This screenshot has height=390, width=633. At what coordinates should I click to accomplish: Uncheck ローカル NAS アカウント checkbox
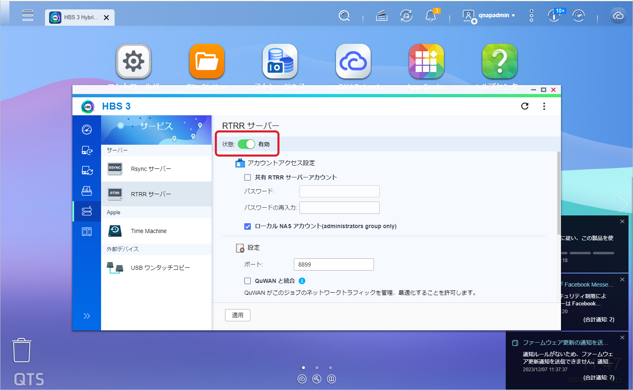248,226
